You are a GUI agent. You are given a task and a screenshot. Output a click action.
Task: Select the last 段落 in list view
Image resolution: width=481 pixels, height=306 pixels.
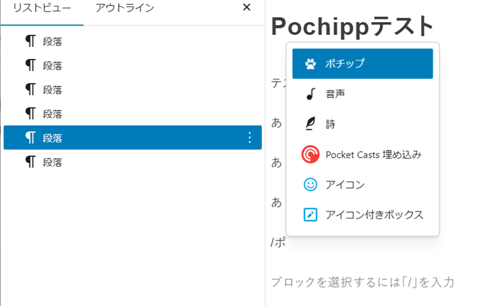point(53,162)
